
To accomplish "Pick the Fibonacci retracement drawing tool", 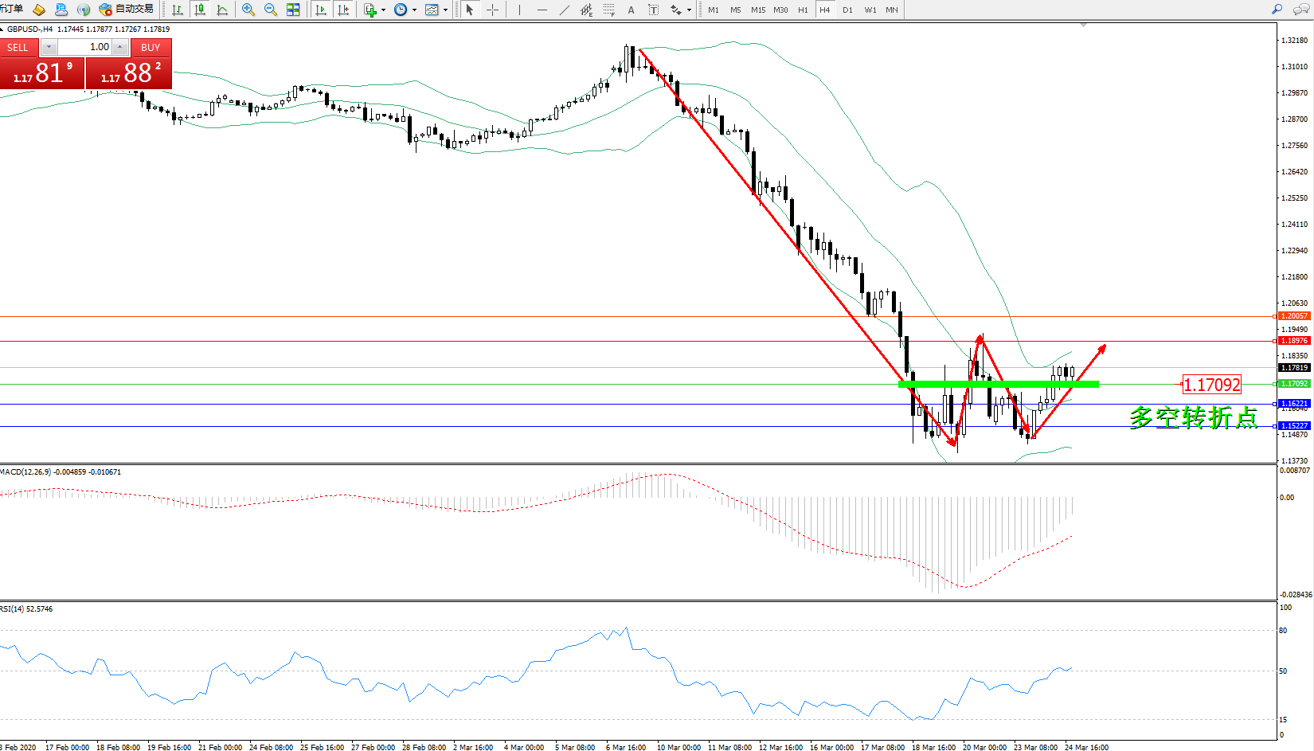I will coord(608,10).
